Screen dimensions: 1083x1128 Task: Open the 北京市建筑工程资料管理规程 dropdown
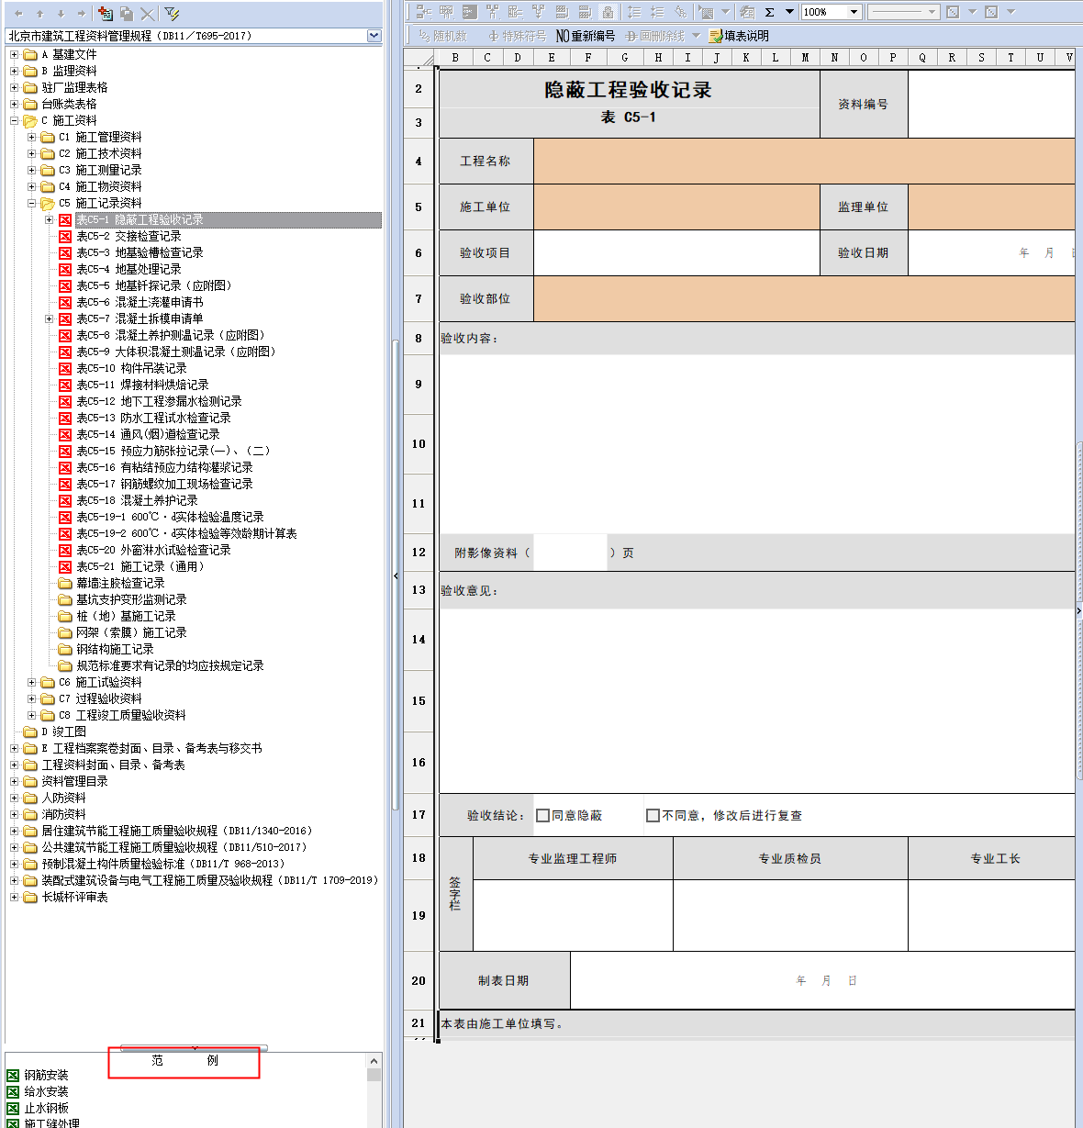click(x=374, y=36)
